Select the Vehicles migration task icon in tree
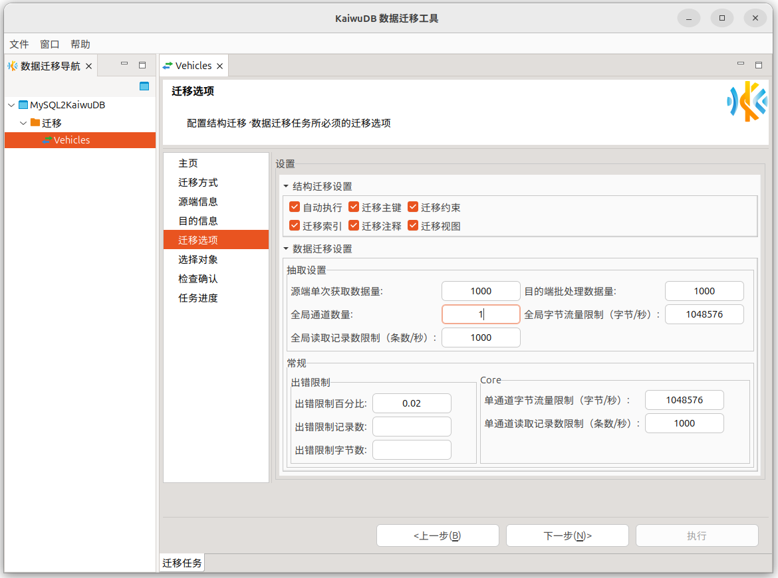 click(x=47, y=140)
